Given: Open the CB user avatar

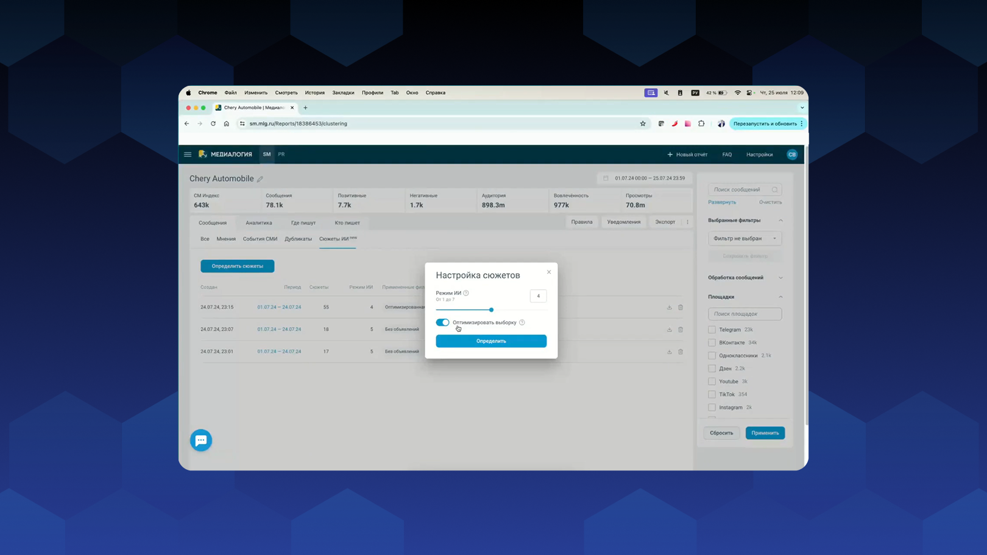Looking at the screenshot, I should [791, 155].
